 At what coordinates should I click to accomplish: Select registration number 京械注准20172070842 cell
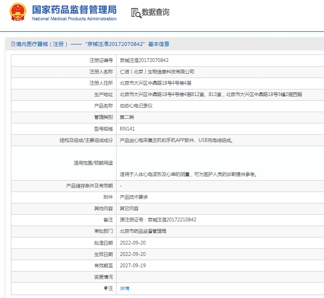coord(144,60)
